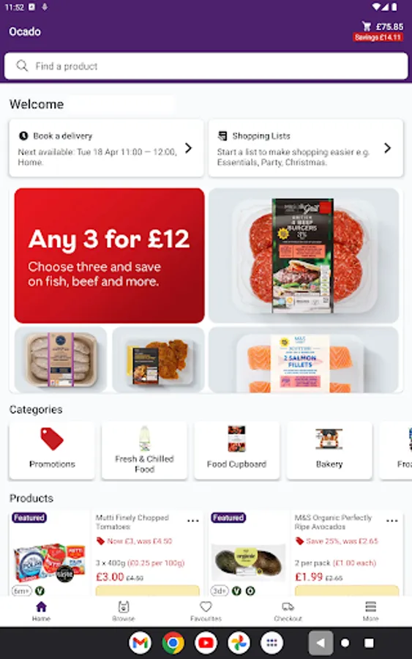The width and height of the screenshot is (412, 659).
Task: Expand the Shopping Lists chevron
Action: (x=388, y=148)
